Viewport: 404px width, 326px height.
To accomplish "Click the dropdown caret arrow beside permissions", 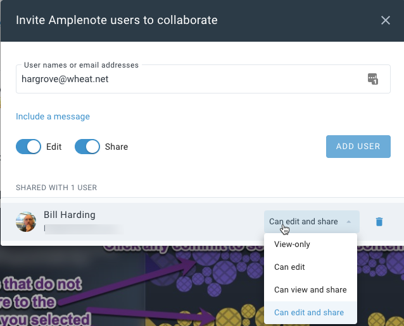I will [349, 222].
